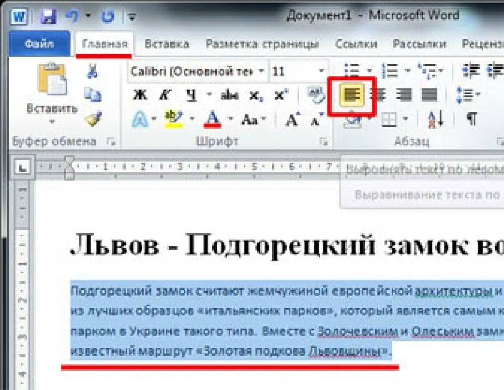The image size is (504, 390).
Task: Click the Word application icon
Action: [x=19, y=16]
